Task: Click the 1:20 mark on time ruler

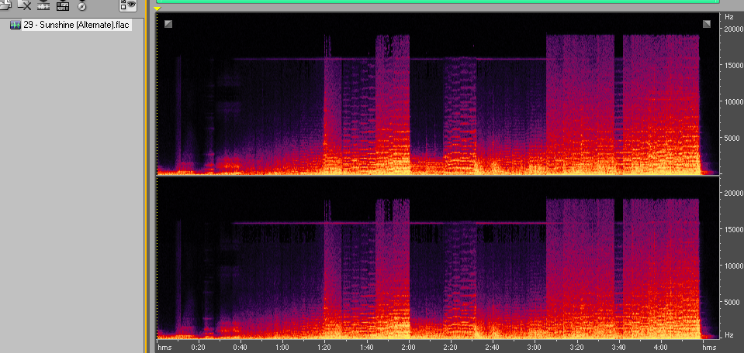Action: [x=325, y=348]
